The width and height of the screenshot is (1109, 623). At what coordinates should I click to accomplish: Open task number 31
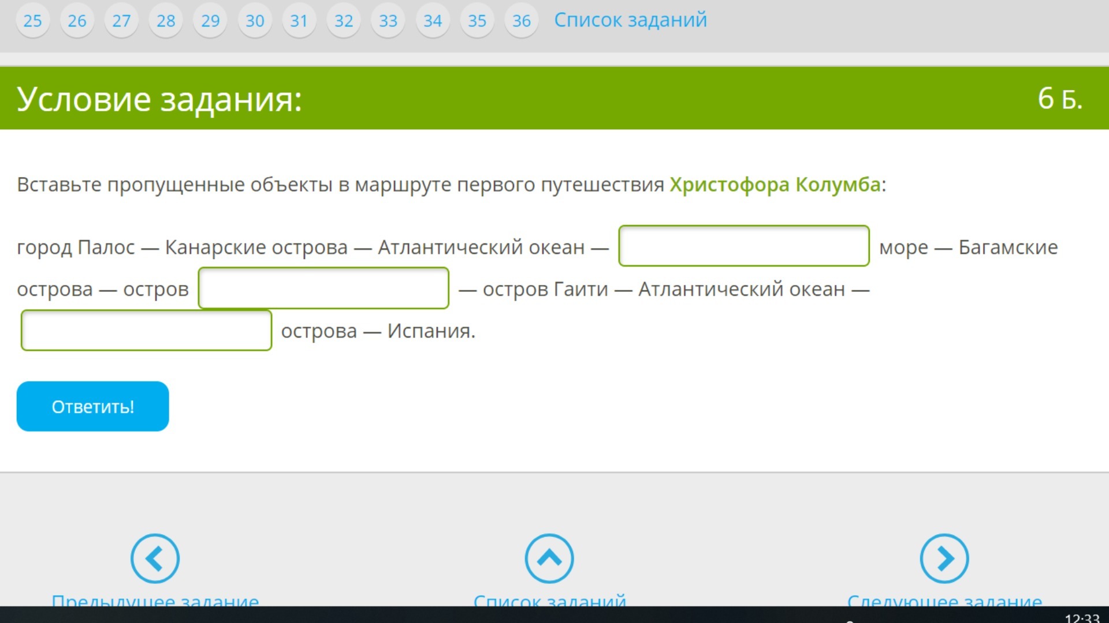(299, 21)
